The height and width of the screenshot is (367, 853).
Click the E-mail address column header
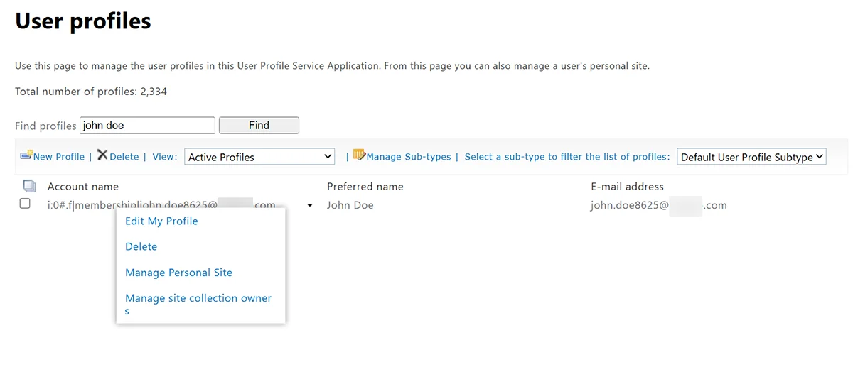(x=627, y=187)
